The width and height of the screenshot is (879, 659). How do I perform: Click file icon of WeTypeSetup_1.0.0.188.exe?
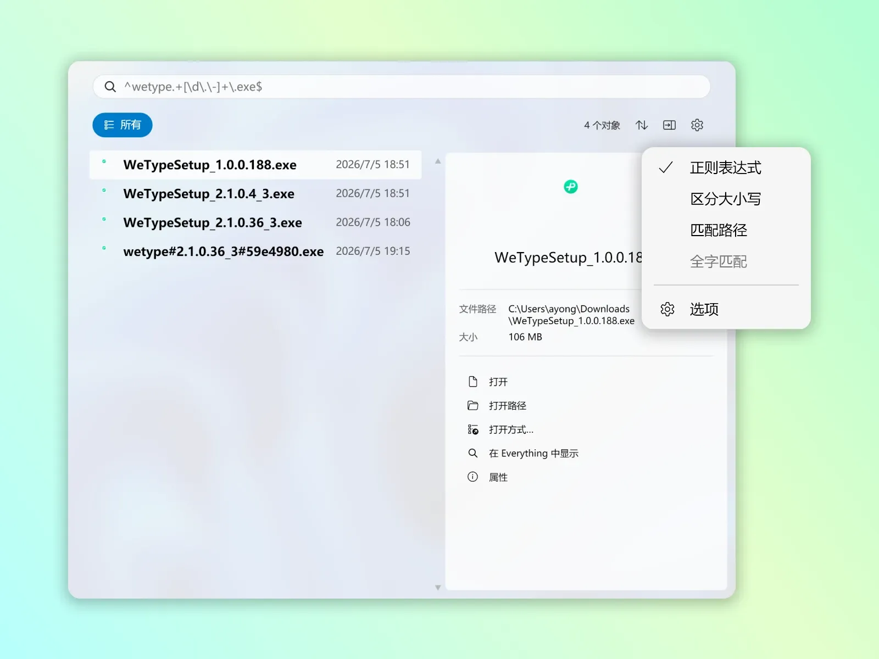[104, 161]
